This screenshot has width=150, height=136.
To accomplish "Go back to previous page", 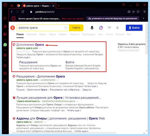I will [x=12, y=12].
